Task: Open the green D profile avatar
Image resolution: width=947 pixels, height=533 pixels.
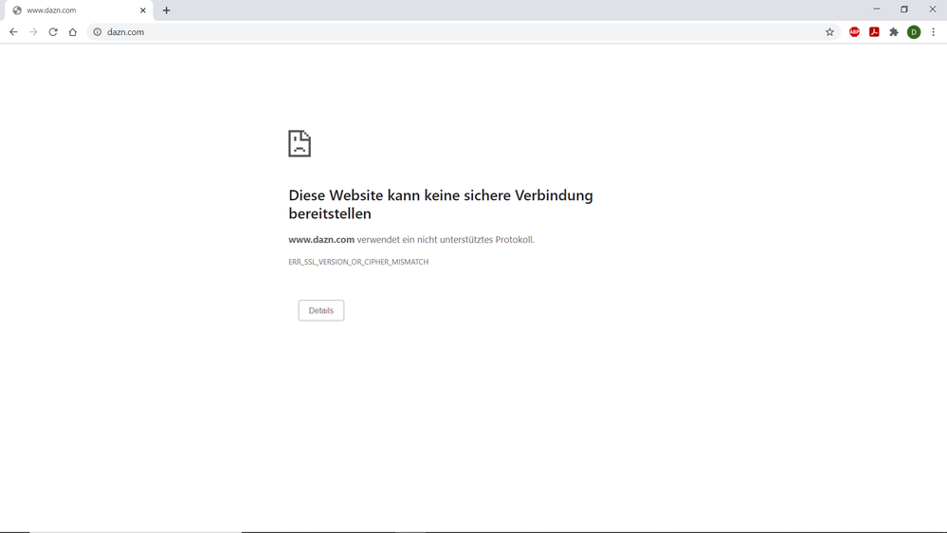Action: click(914, 32)
